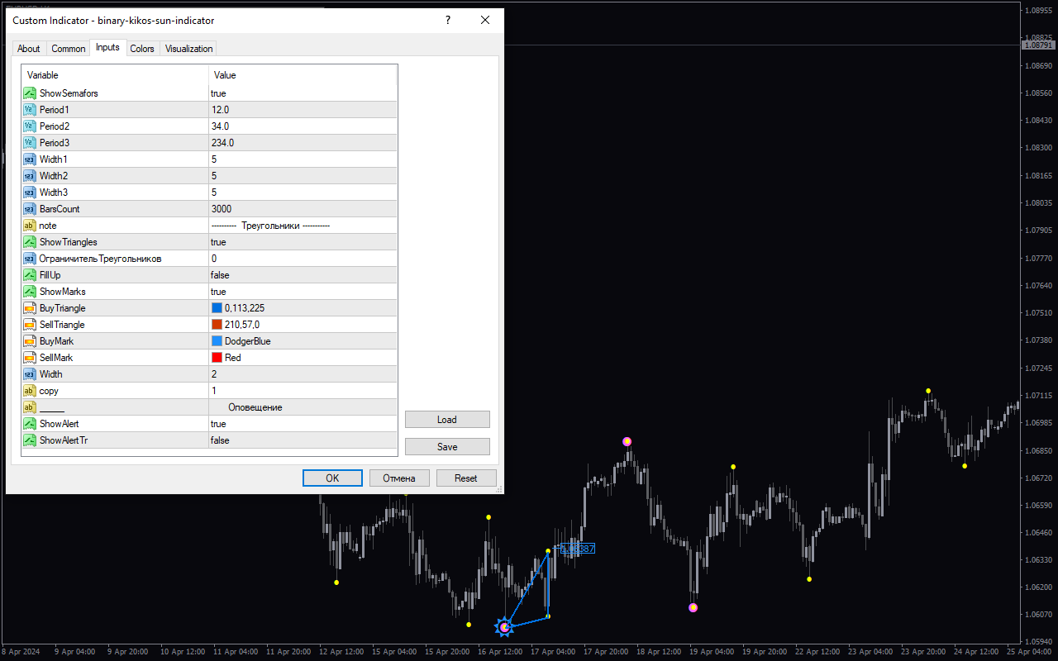Edit the copy value 1

click(x=303, y=391)
